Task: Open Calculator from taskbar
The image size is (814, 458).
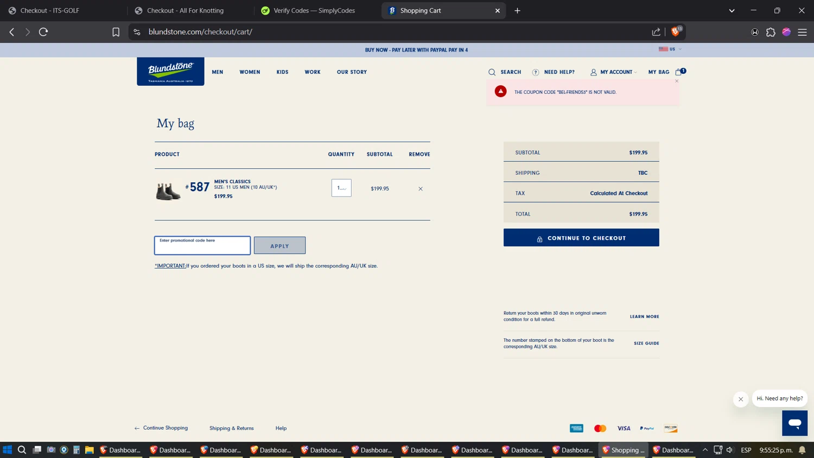Action: point(77,450)
